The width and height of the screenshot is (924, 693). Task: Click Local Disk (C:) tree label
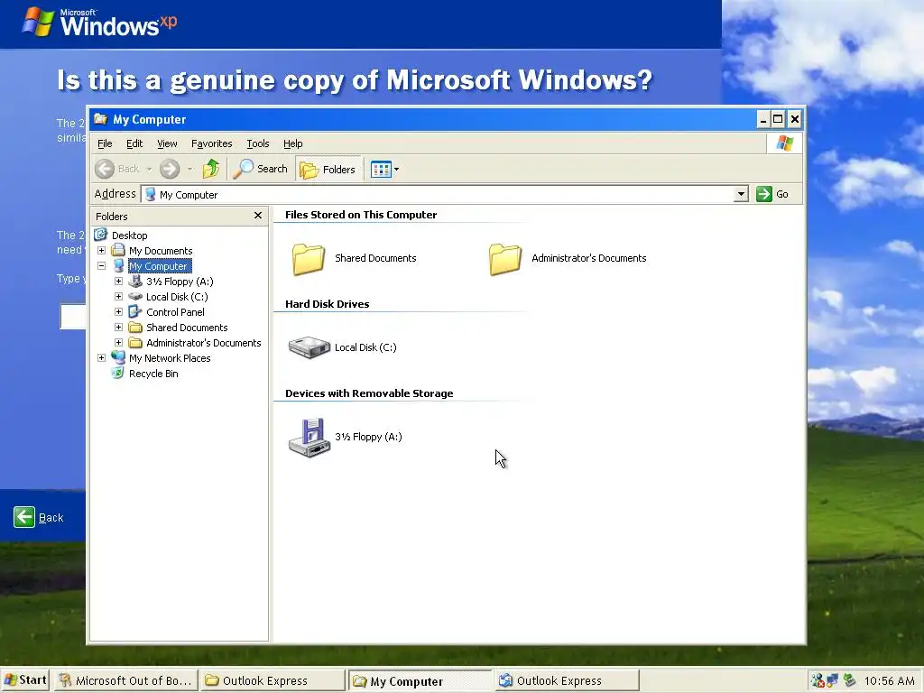pyautogui.click(x=177, y=296)
